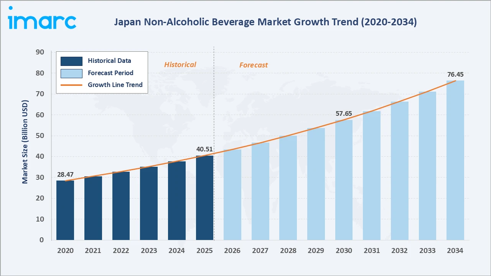Click the orange 'Historical' section label
Screen dimensions: 491x276
(180, 65)
